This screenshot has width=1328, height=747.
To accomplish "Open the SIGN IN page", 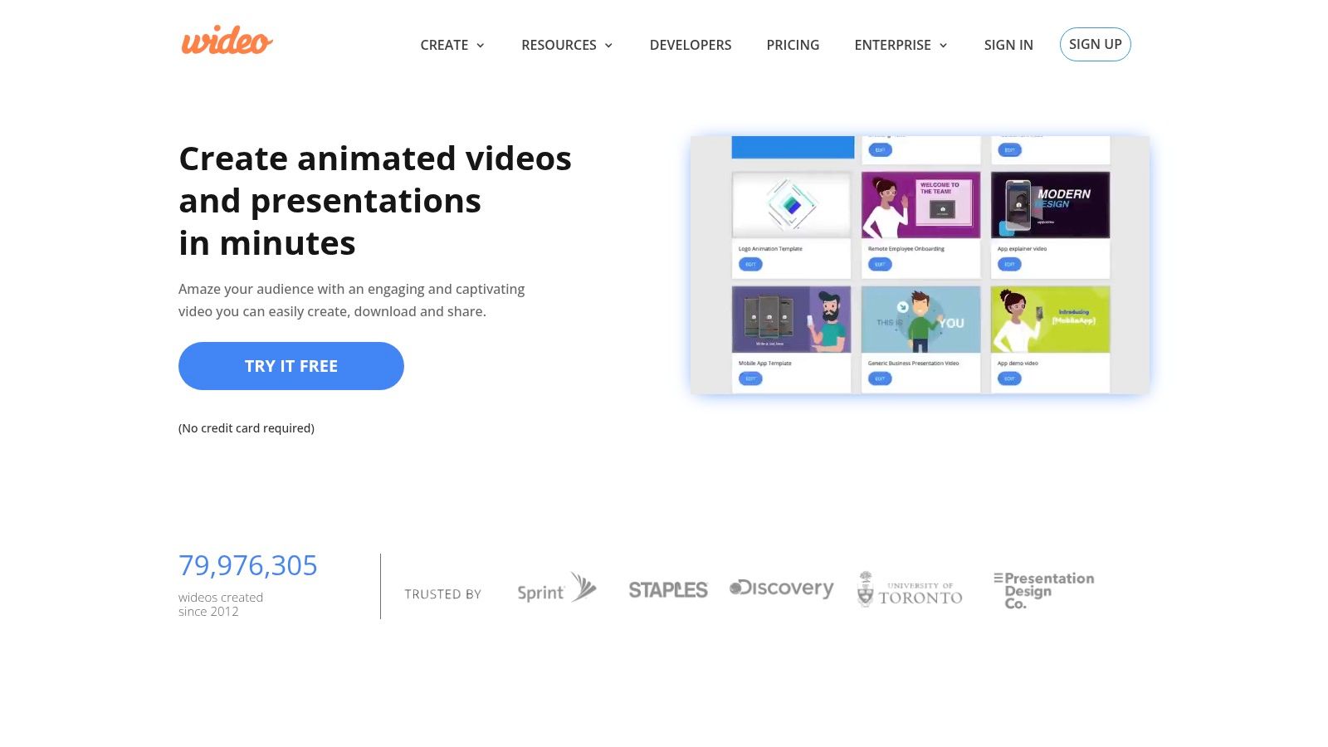I will 1008,45.
